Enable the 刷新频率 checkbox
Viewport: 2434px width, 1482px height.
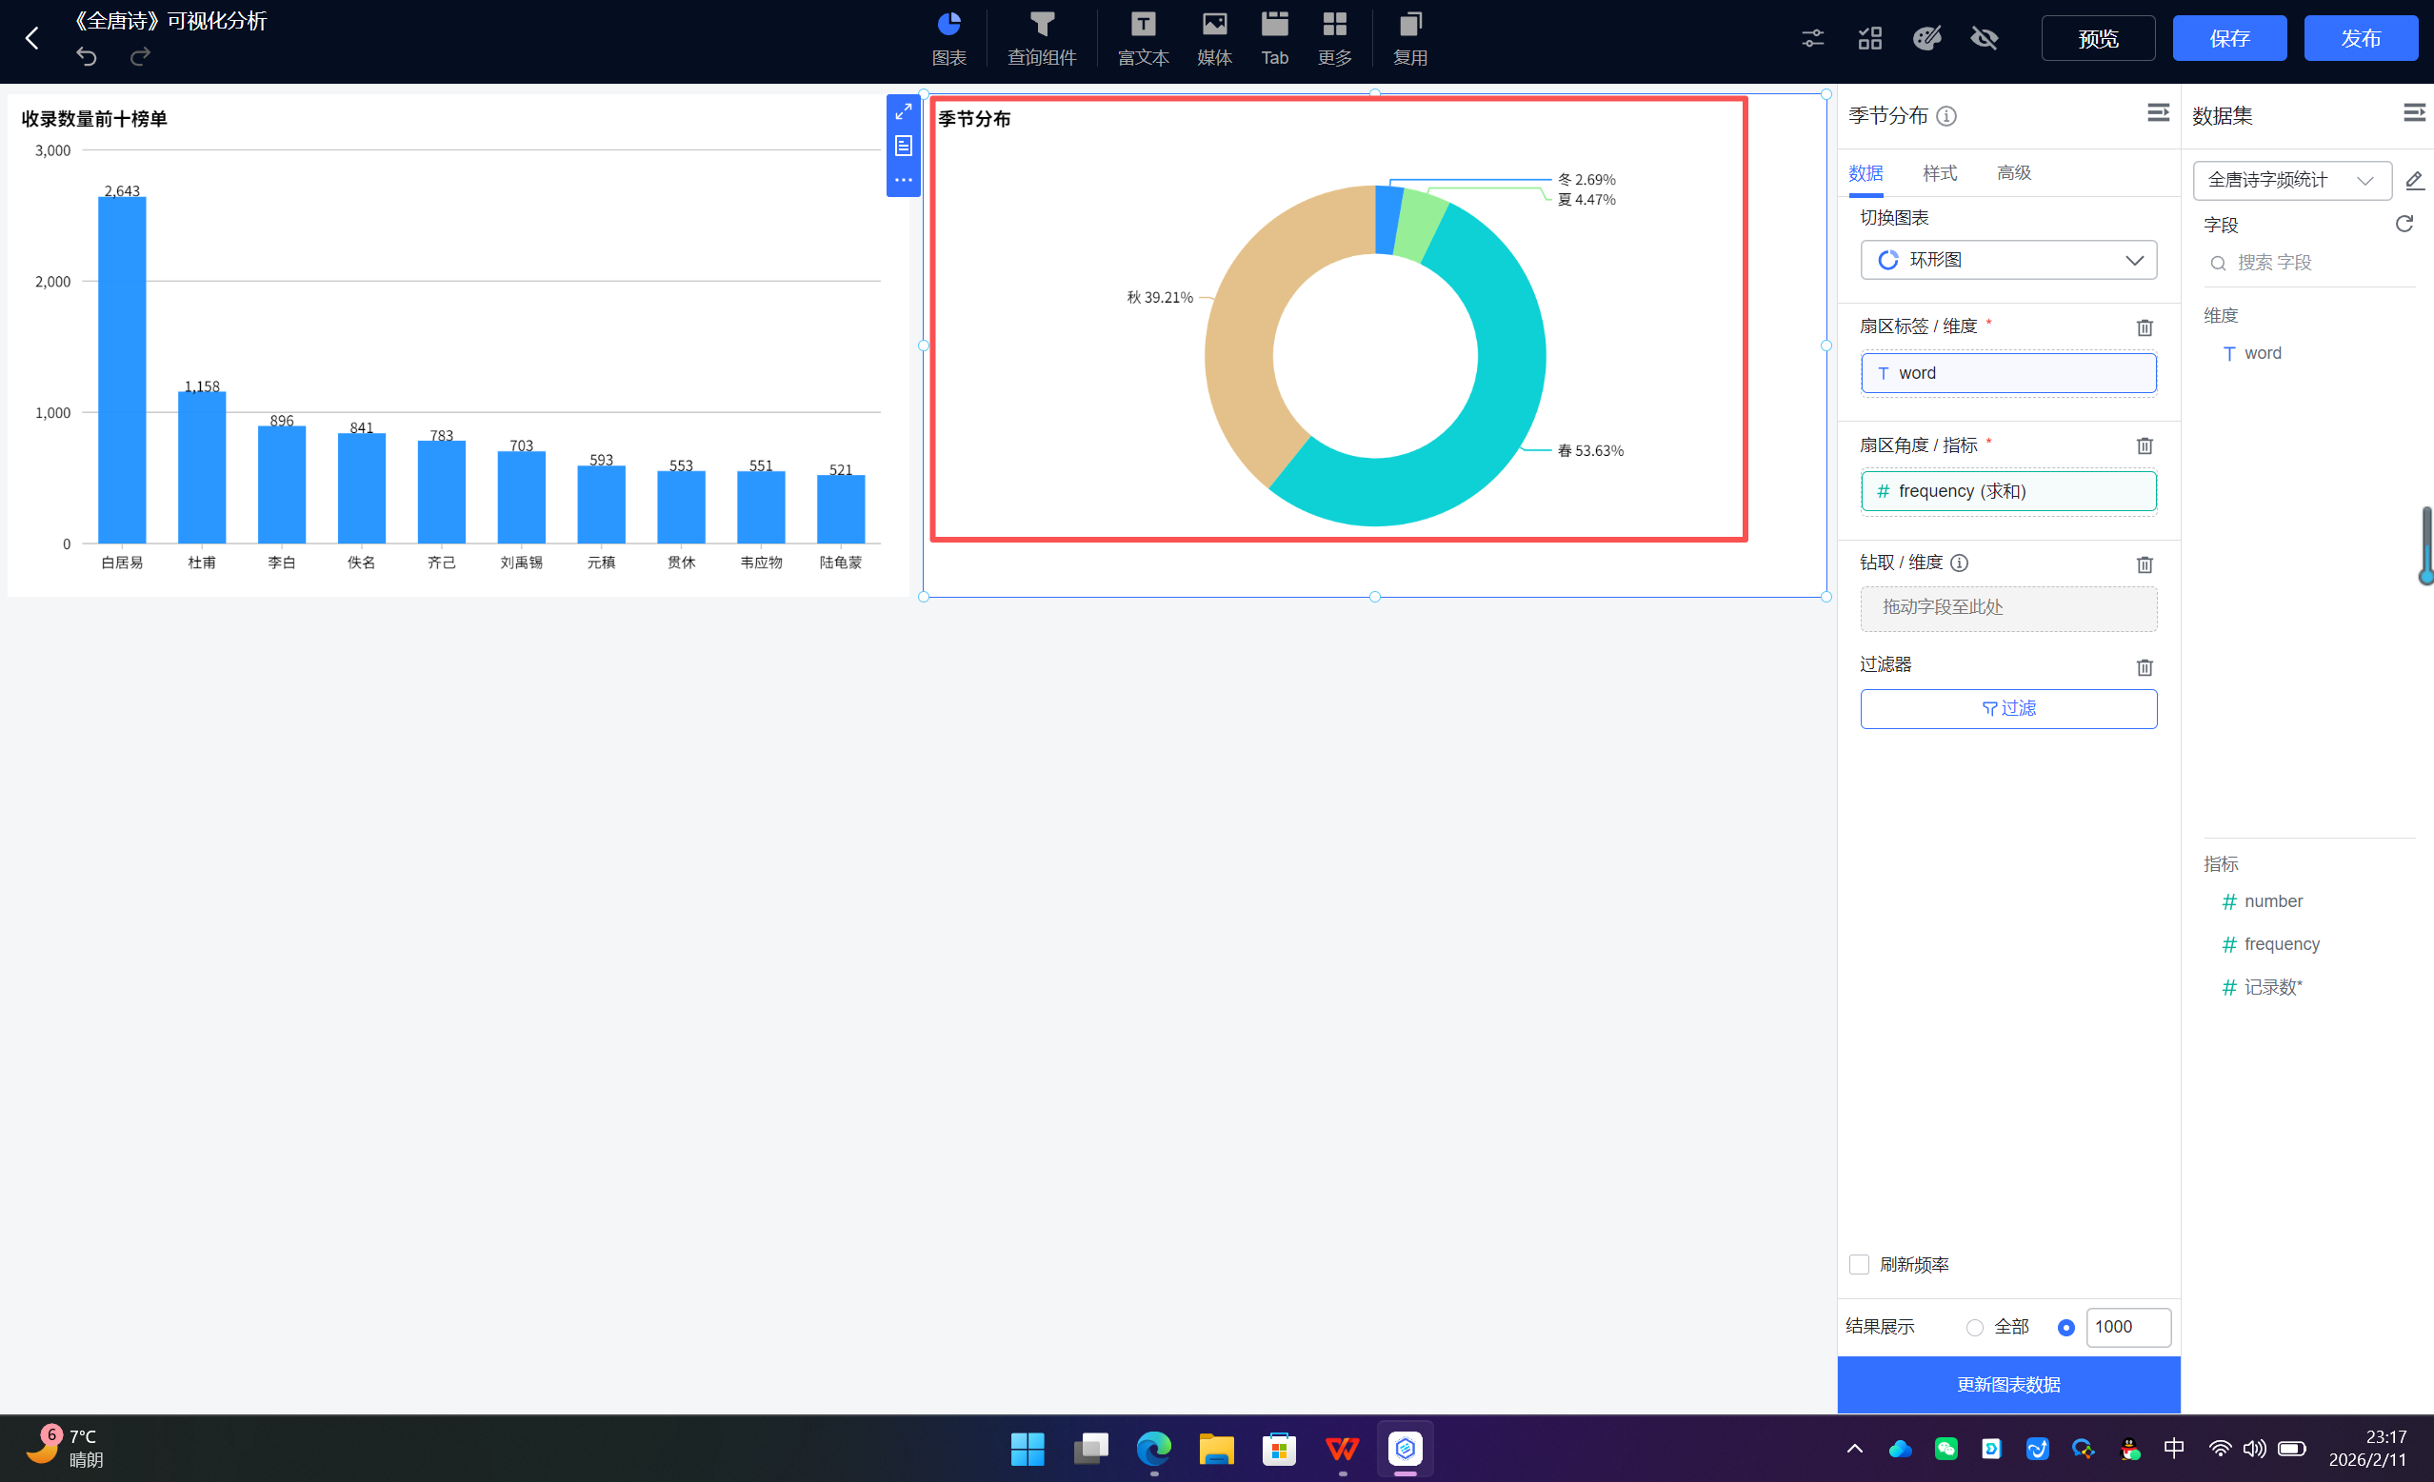(1859, 1265)
